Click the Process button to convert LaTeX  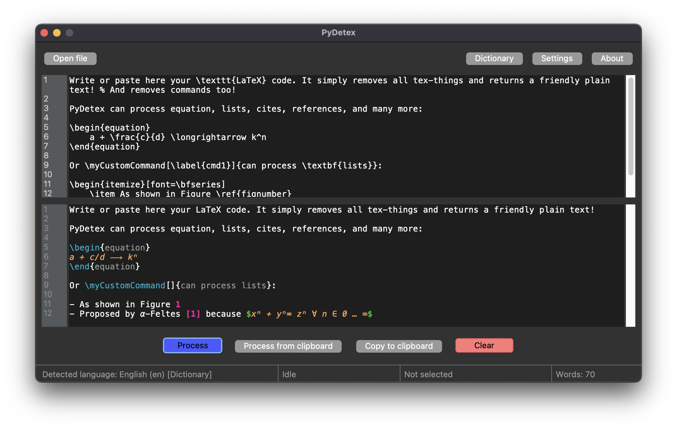click(192, 345)
